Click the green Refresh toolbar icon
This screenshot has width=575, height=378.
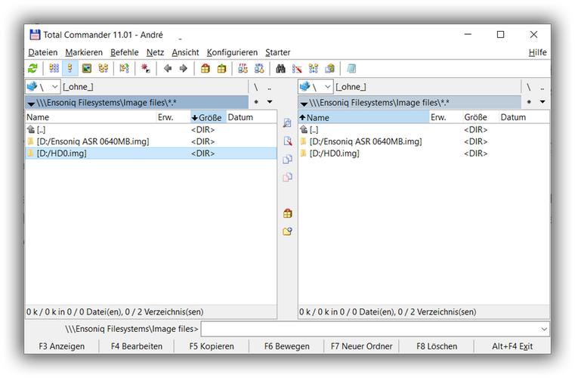click(32, 68)
